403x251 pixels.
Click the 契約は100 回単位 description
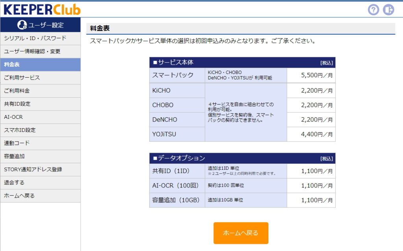(226, 186)
